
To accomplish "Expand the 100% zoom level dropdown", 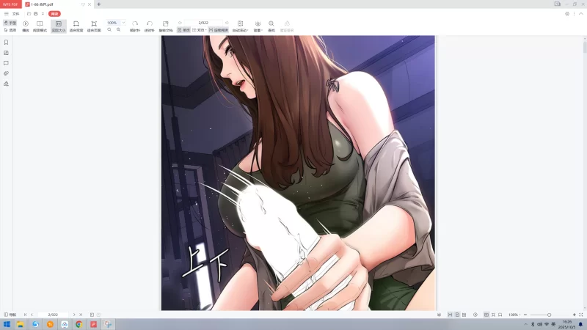I will pyautogui.click(x=123, y=23).
